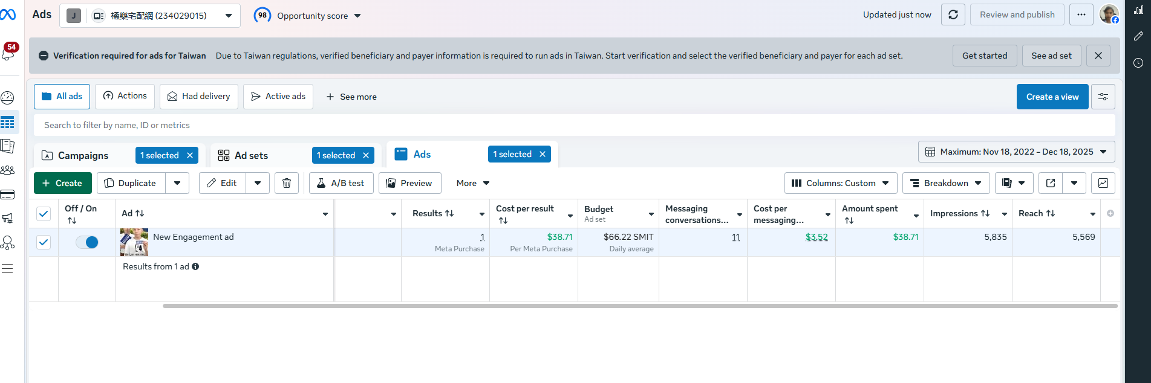
Task: Click the export table data icon
Action: [x=1051, y=183]
